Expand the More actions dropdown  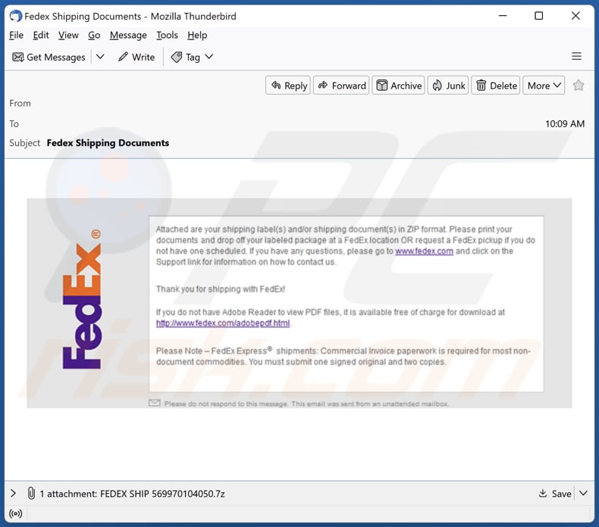click(x=544, y=86)
